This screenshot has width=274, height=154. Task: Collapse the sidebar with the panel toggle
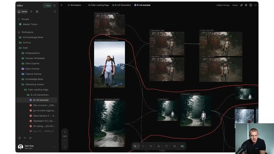pos(55,5)
